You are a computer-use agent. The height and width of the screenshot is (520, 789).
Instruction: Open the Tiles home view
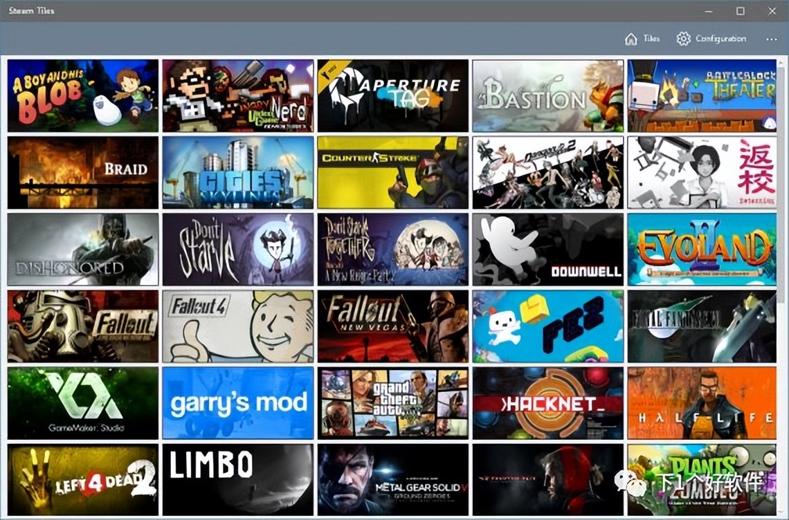point(642,39)
